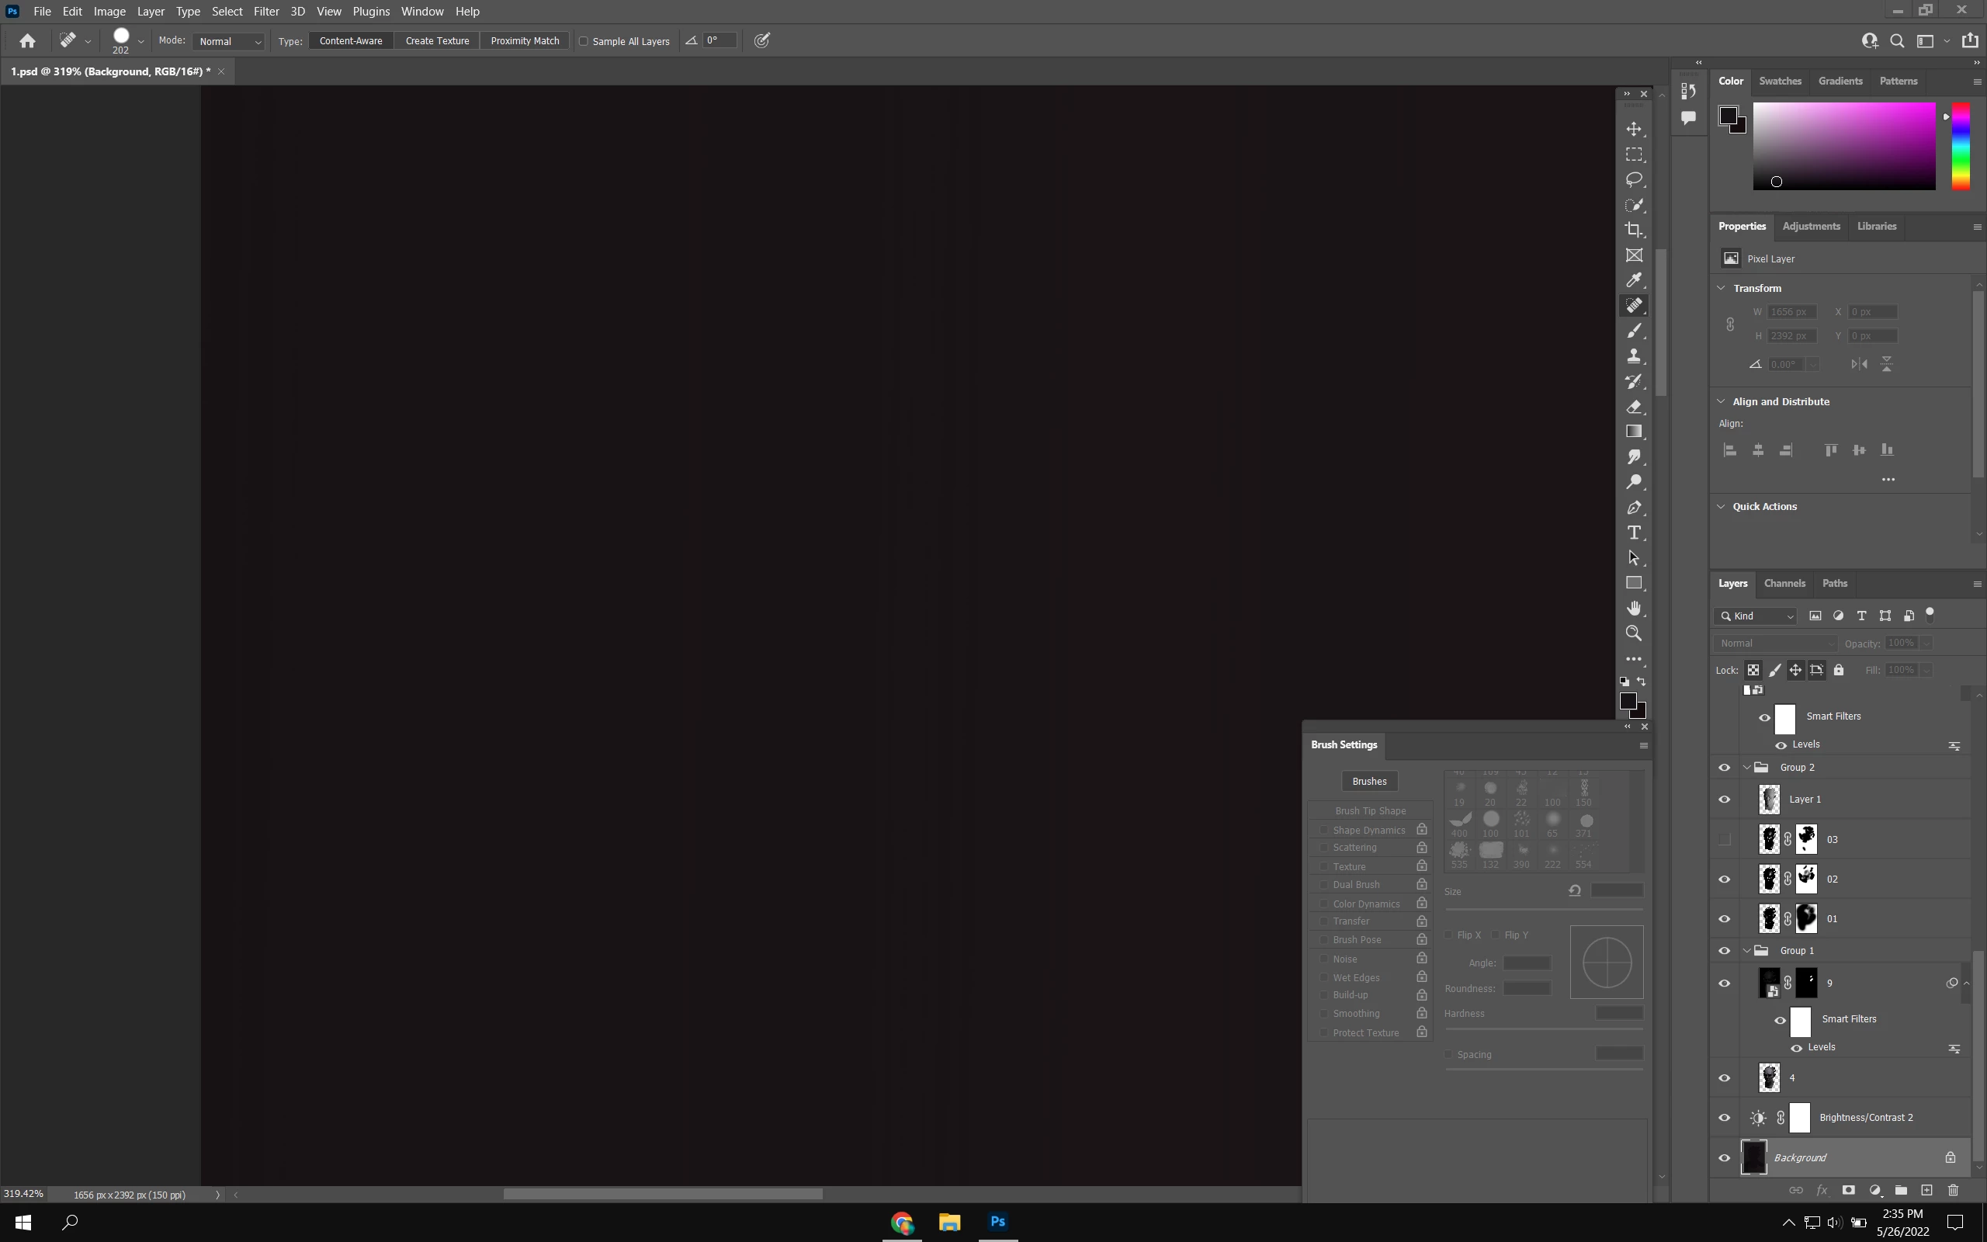Select the Eyedropper tool
Viewport: 1987px width, 1242px height.
[x=1634, y=280]
